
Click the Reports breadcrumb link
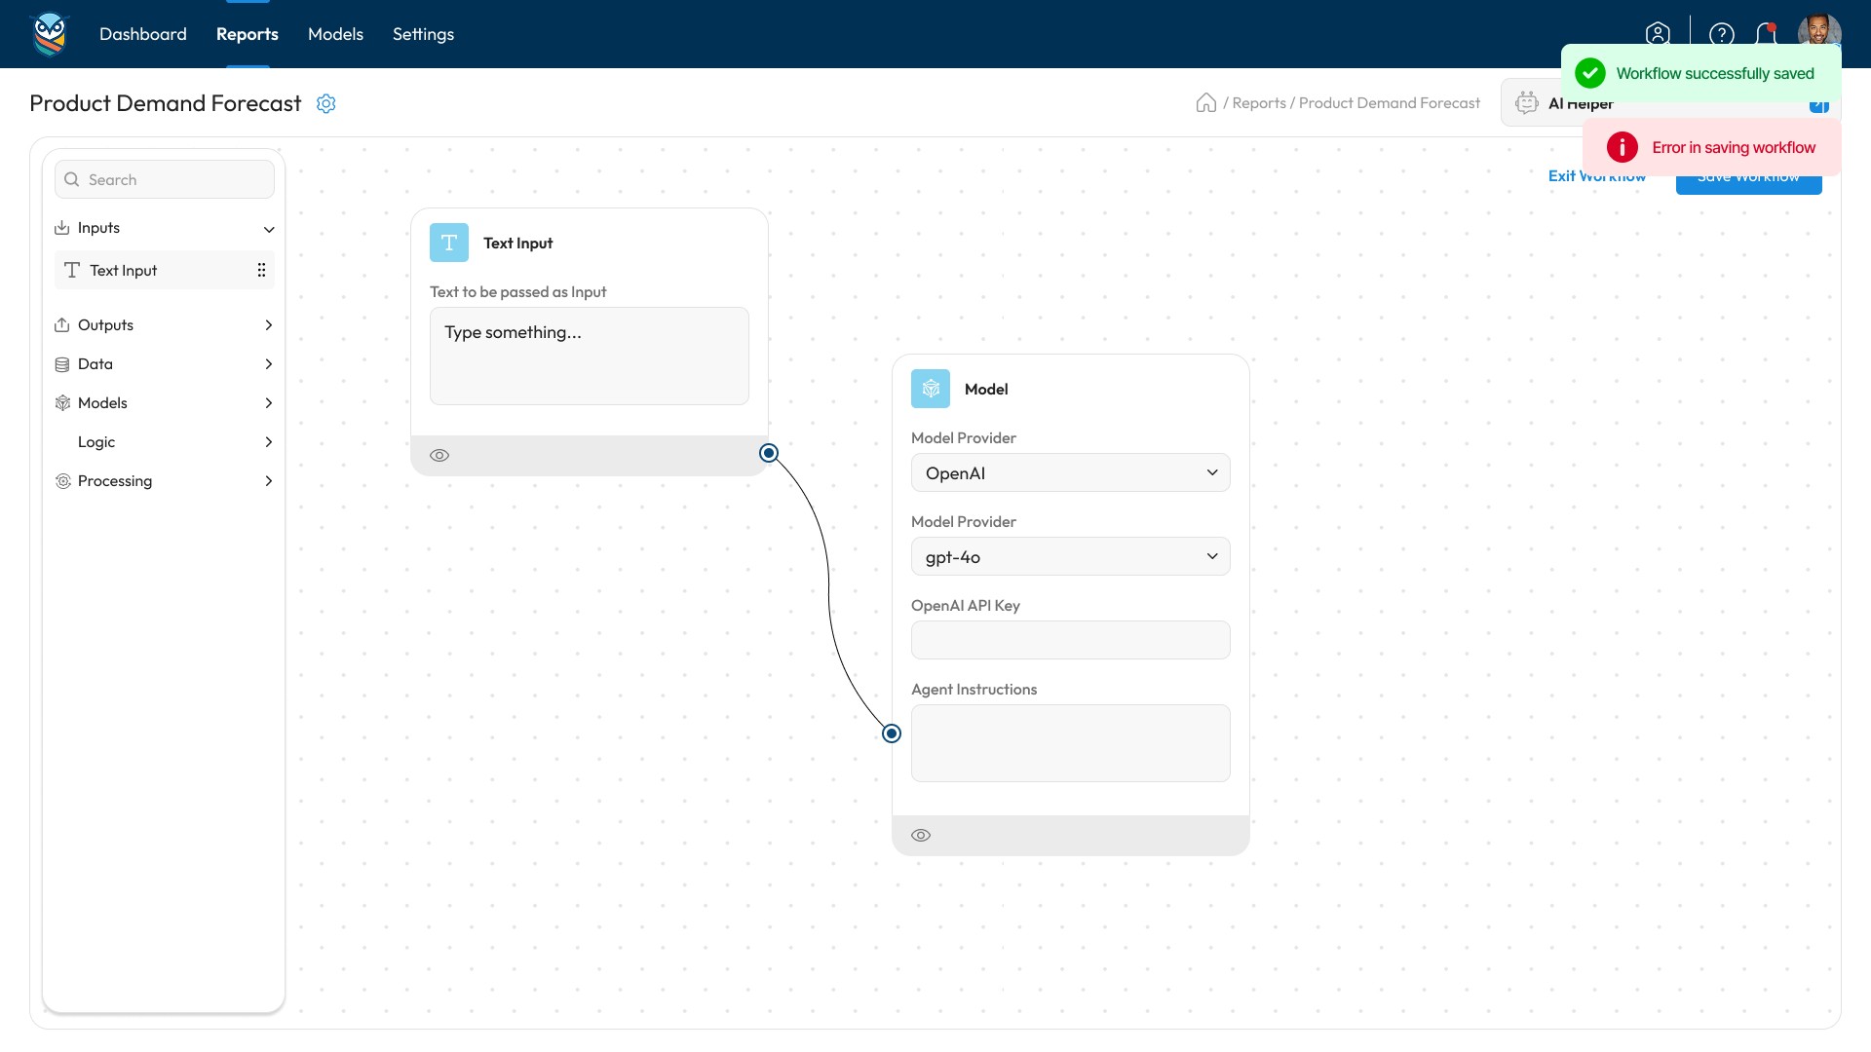click(x=1259, y=103)
